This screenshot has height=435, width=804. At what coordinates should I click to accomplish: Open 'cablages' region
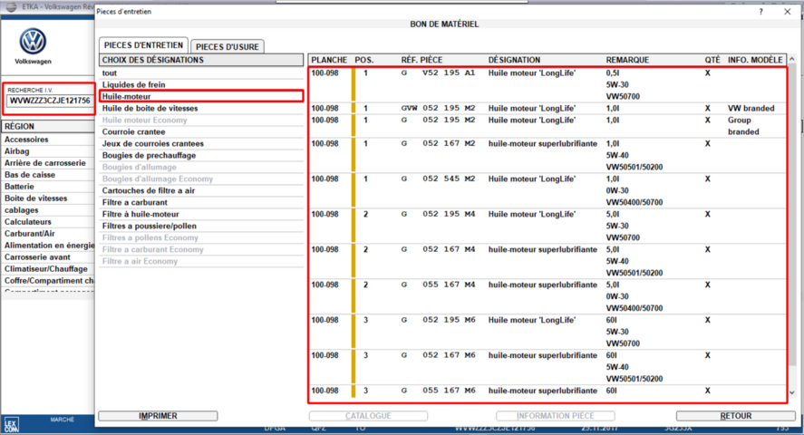[48, 210]
